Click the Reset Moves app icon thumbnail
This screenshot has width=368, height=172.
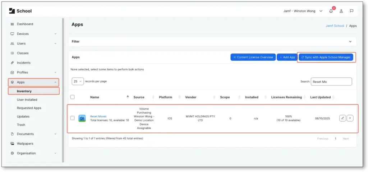point(82,118)
